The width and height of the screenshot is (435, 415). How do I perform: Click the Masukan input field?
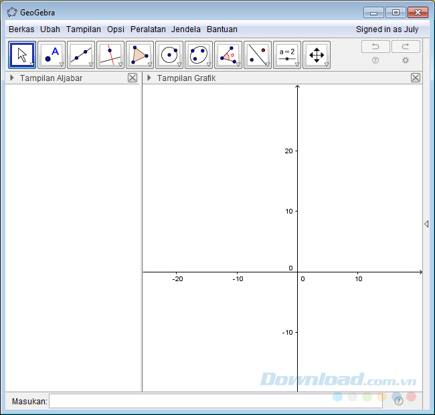point(215,401)
